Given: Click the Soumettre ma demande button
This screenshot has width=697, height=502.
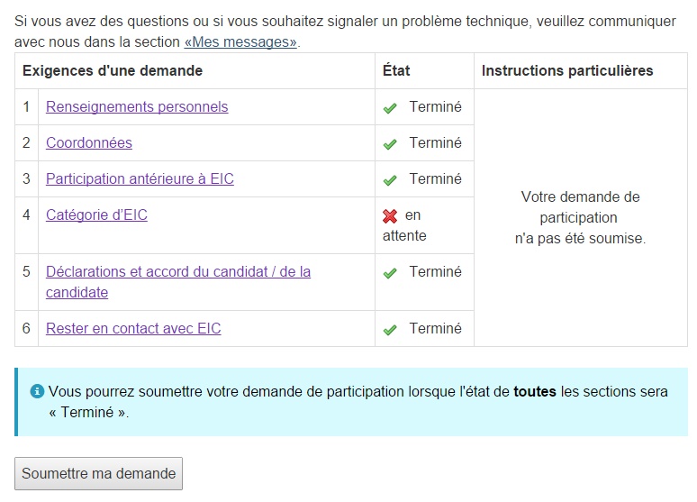Looking at the screenshot, I should 99,474.
